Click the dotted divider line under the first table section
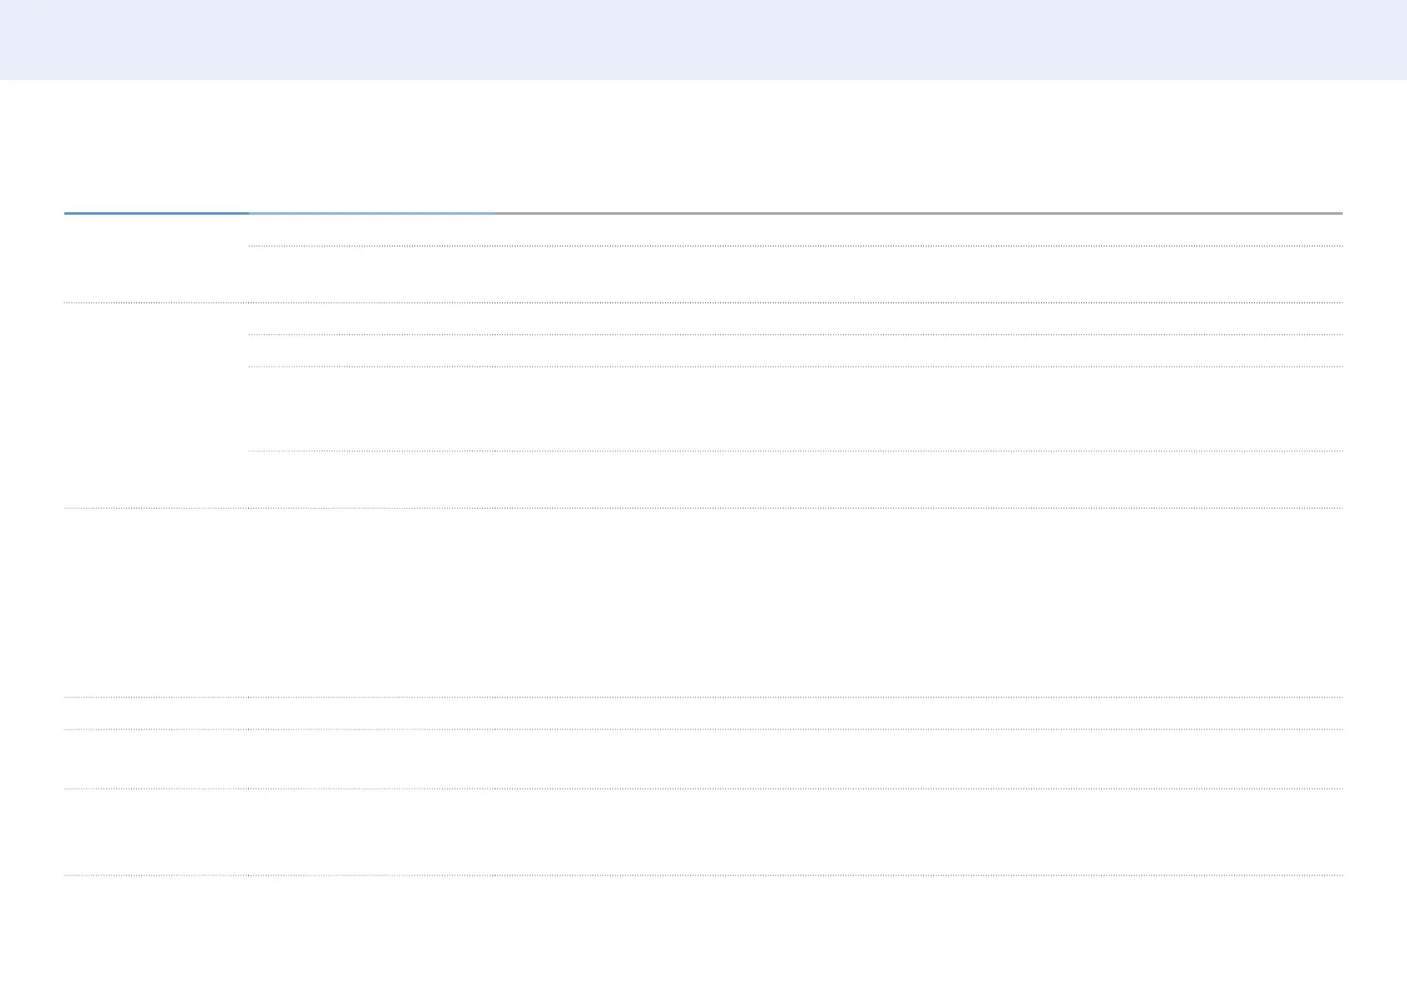Image resolution: width=1407 pixels, height=995 pixels. [x=703, y=302]
